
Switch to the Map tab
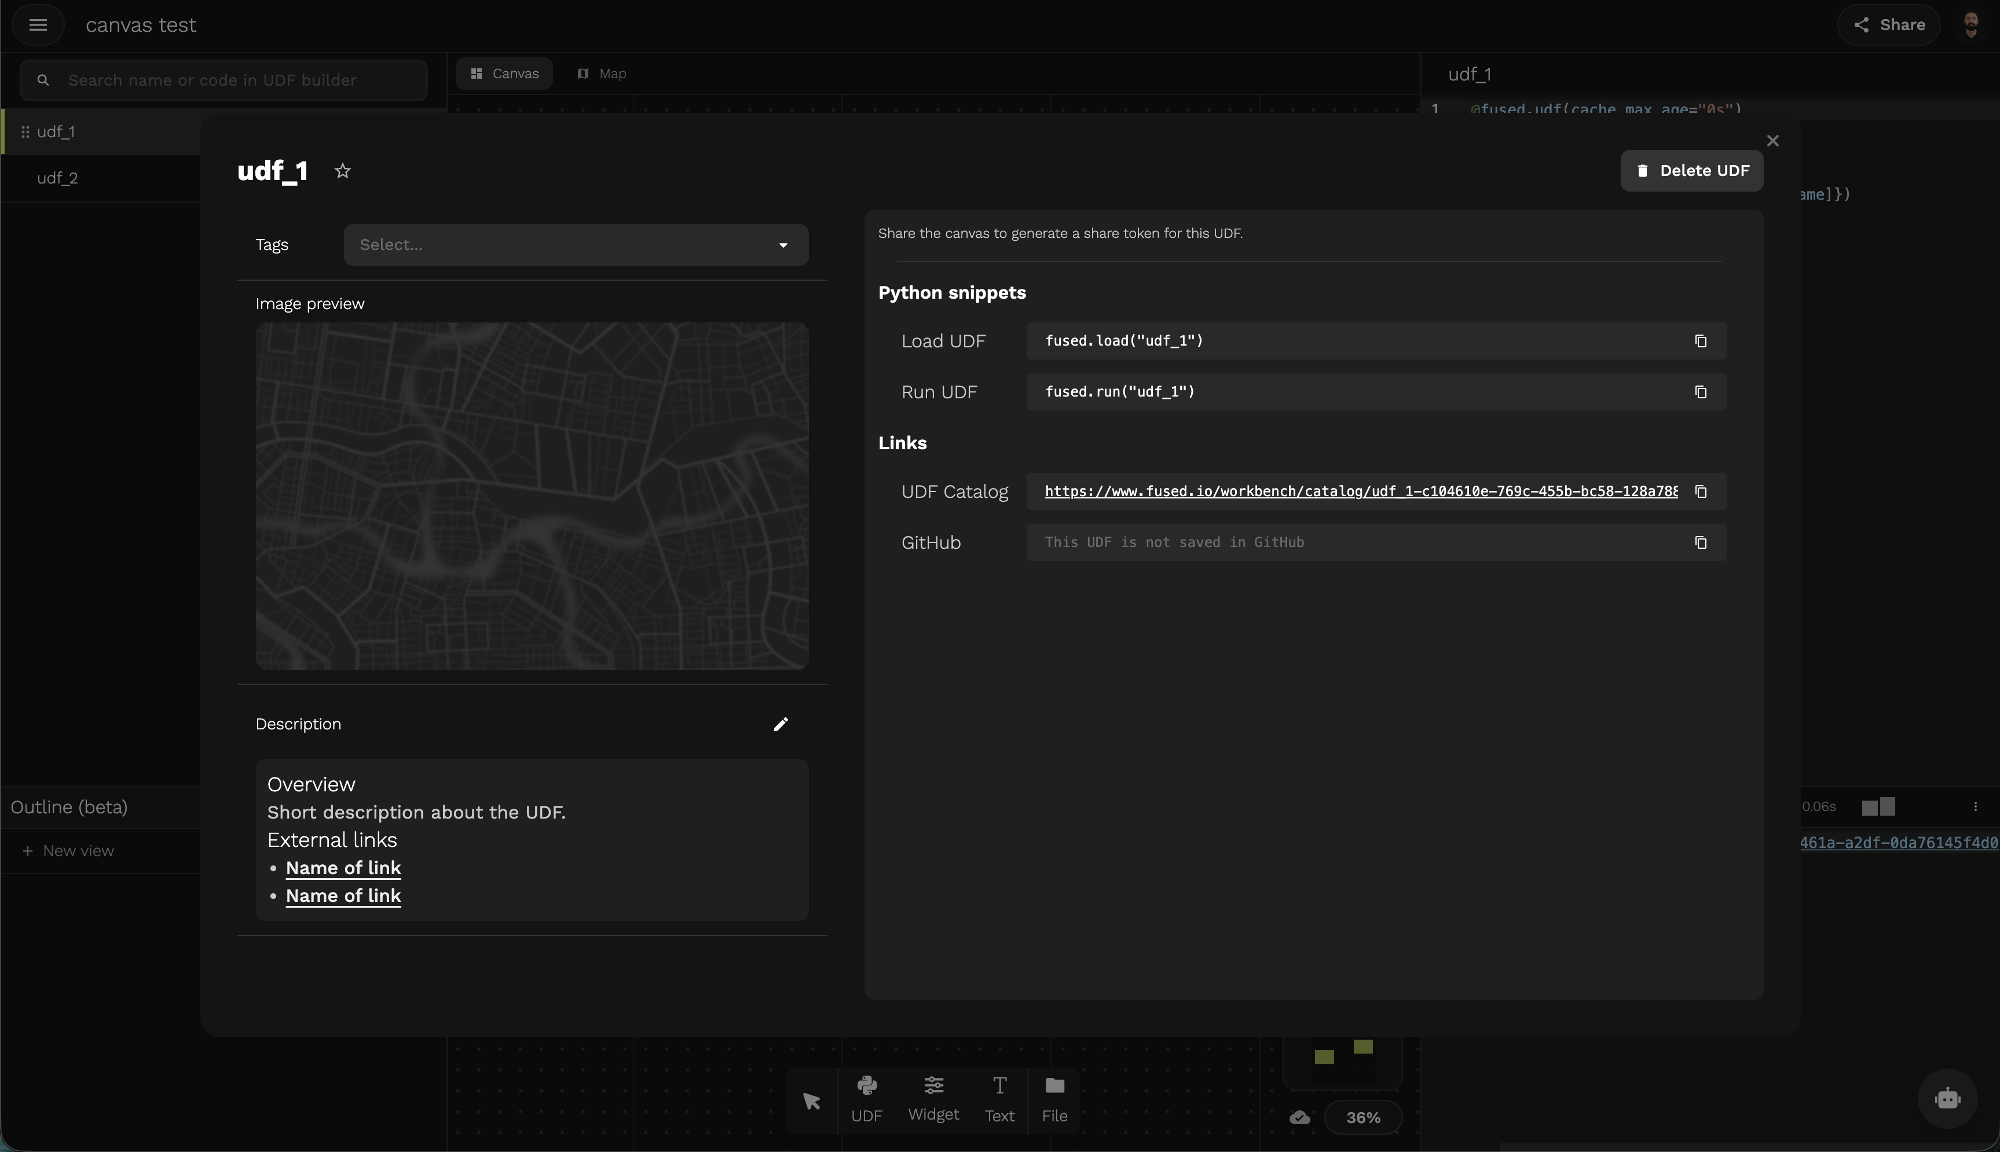click(x=602, y=74)
